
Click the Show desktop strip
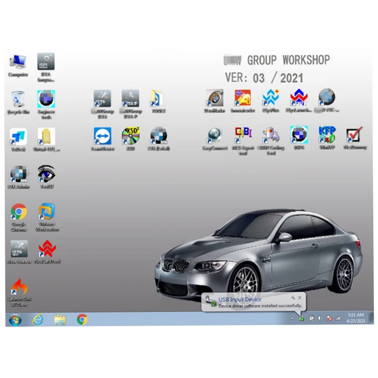[x=371, y=318]
